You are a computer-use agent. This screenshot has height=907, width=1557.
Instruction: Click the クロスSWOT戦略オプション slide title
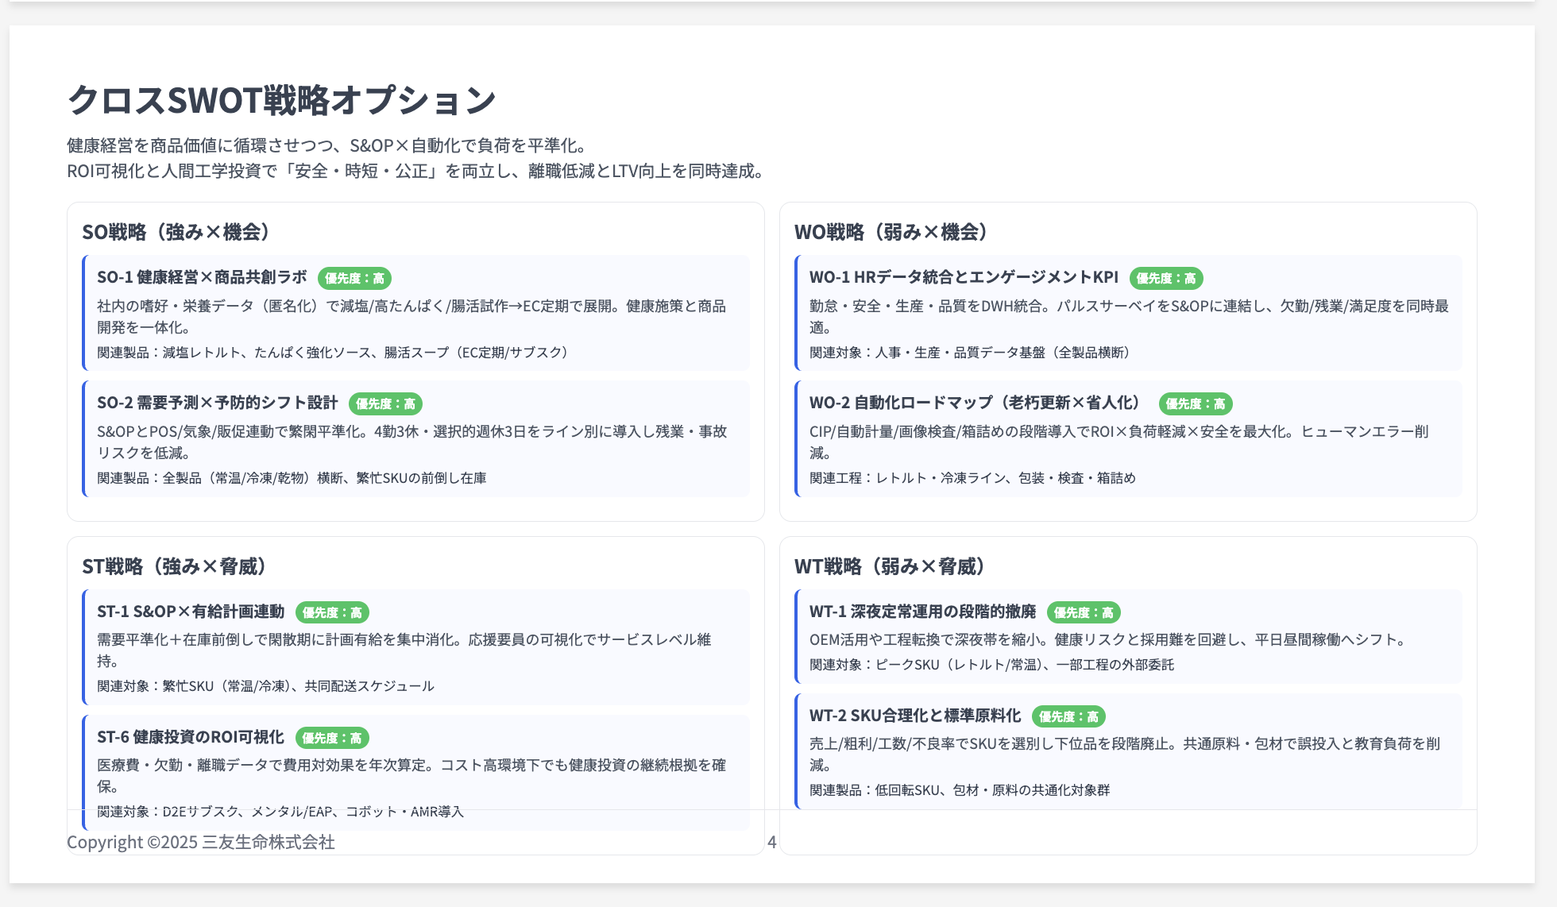coord(282,100)
